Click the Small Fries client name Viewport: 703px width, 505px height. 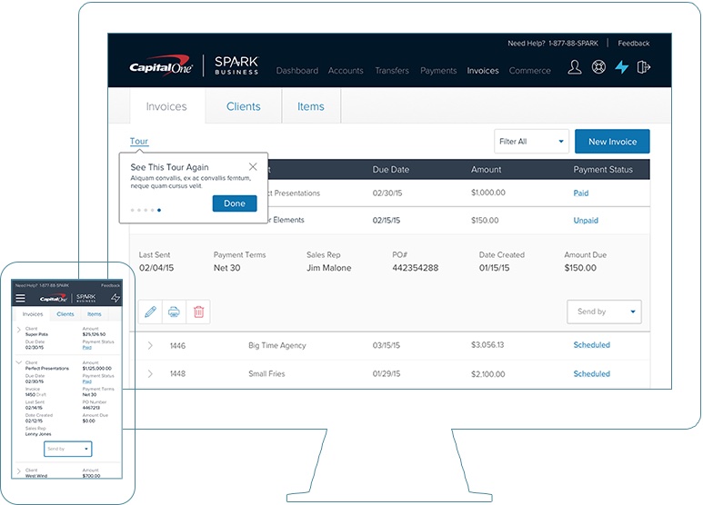(x=266, y=373)
